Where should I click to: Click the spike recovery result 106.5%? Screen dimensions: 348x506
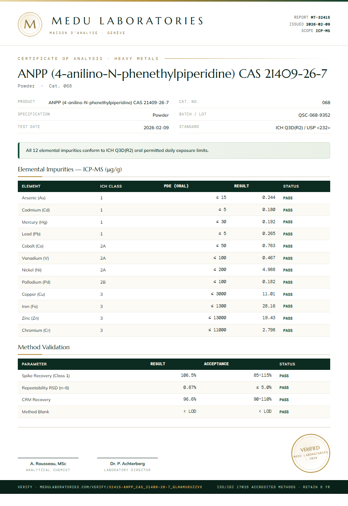point(189,376)
